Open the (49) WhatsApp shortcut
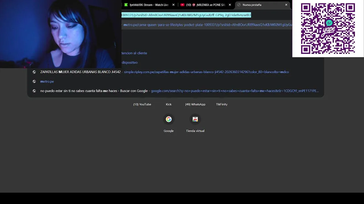Image resolution: width=364 pixels, height=204 pixels. point(195,104)
